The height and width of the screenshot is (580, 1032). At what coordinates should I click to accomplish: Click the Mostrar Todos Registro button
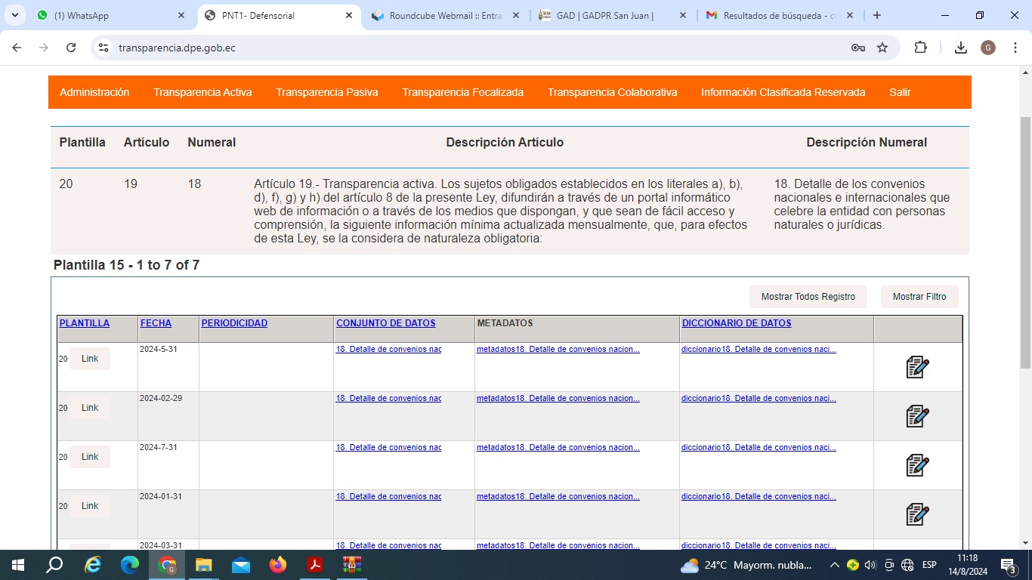[808, 297]
